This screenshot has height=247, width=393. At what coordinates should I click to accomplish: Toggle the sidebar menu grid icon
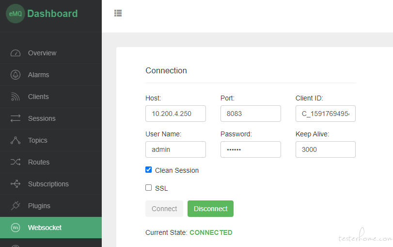tap(118, 13)
